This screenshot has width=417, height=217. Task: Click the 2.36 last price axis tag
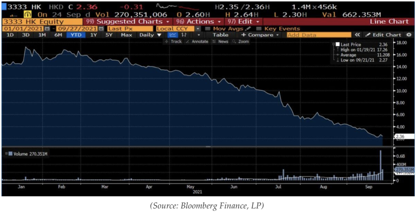point(404,137)
